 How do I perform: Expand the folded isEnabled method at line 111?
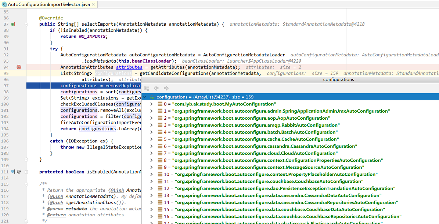[26, 172]
